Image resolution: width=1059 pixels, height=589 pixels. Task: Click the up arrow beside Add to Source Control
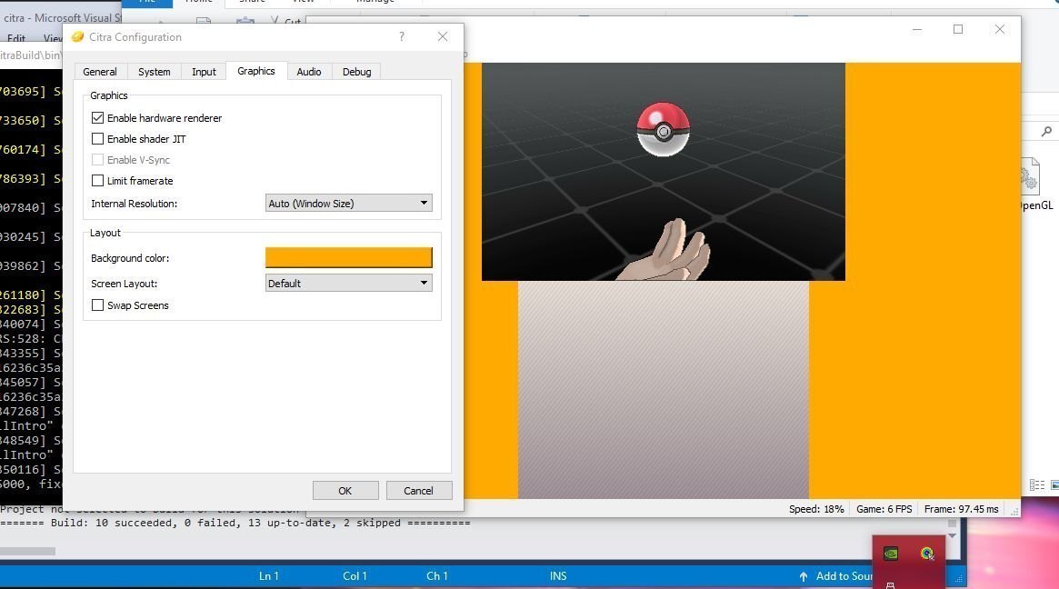pos(803,576)
